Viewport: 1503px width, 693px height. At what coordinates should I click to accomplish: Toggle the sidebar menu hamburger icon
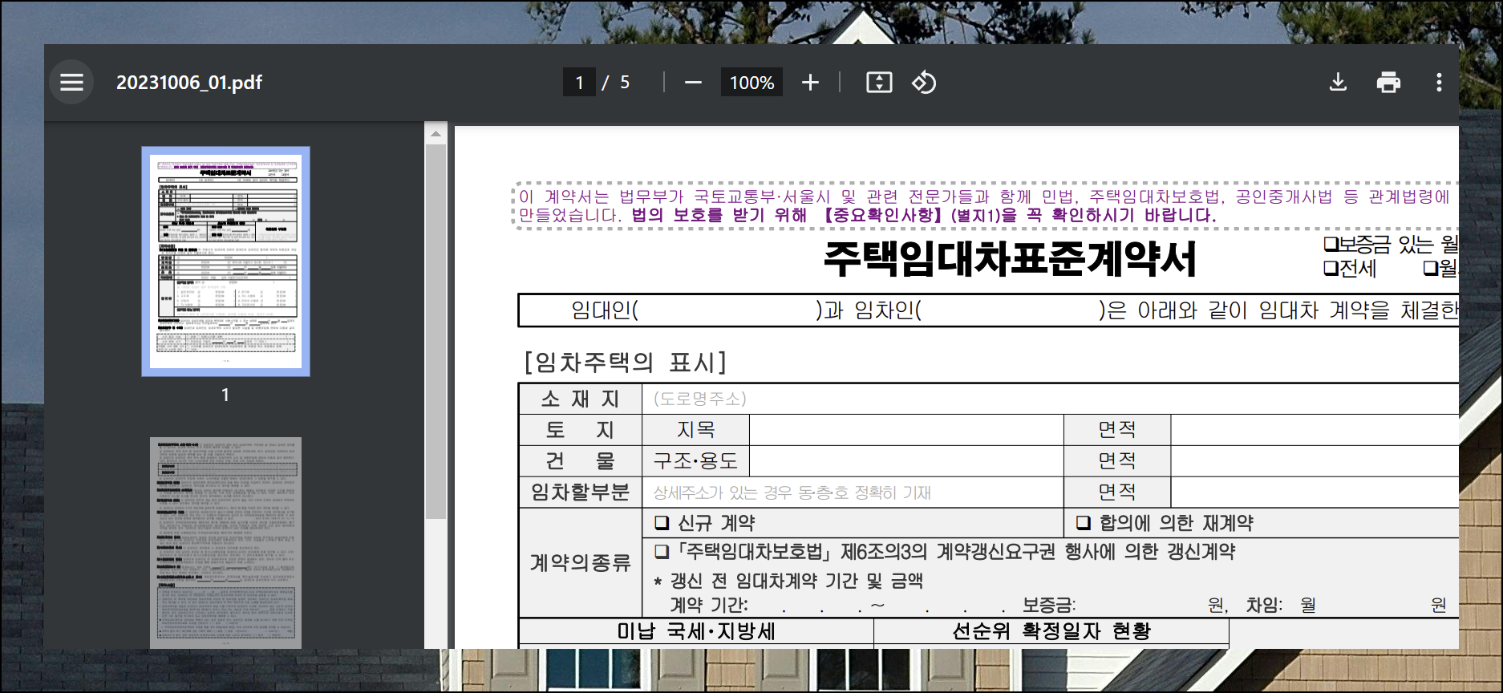pyautogui.click(x=71, y=82)
